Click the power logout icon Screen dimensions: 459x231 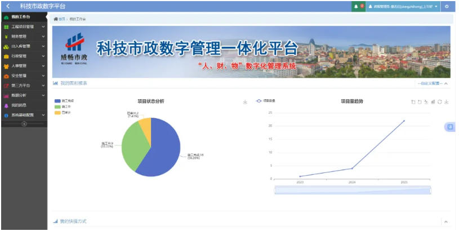(447, 6)
